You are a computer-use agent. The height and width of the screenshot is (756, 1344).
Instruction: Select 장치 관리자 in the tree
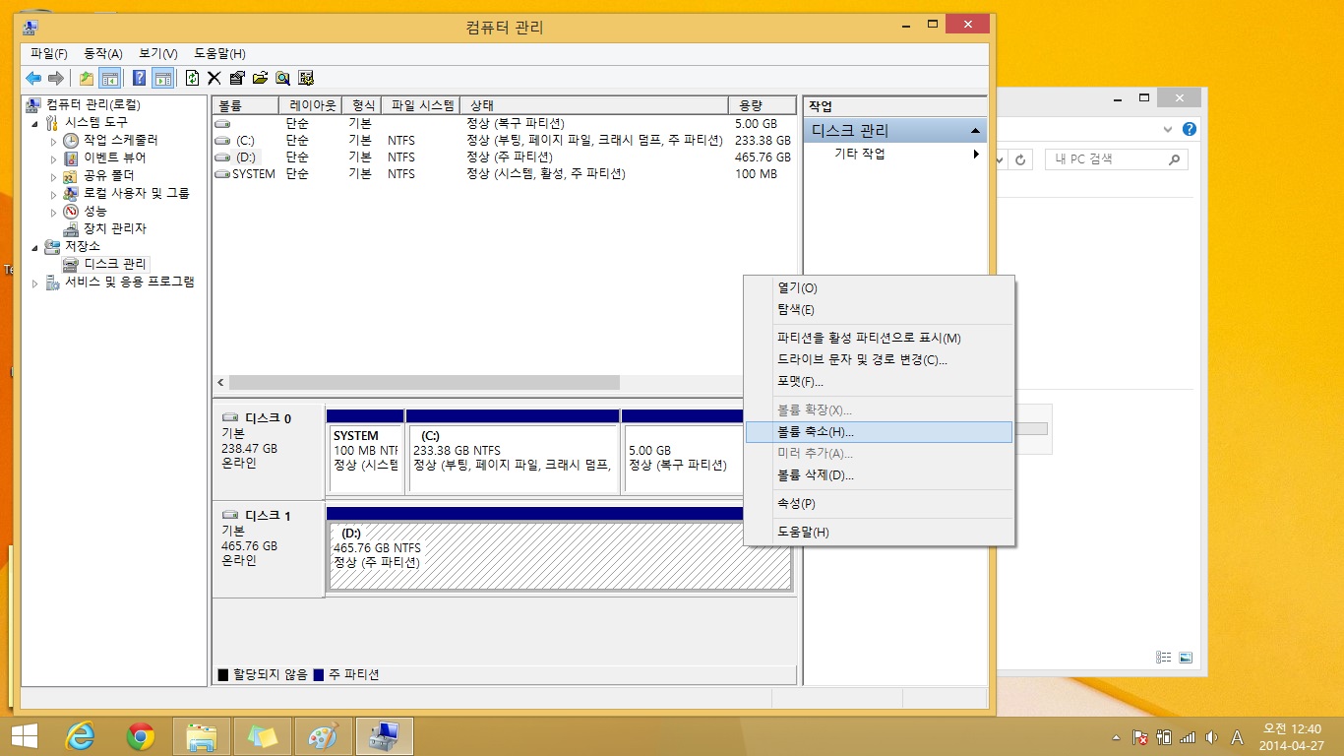click(114, 228)
